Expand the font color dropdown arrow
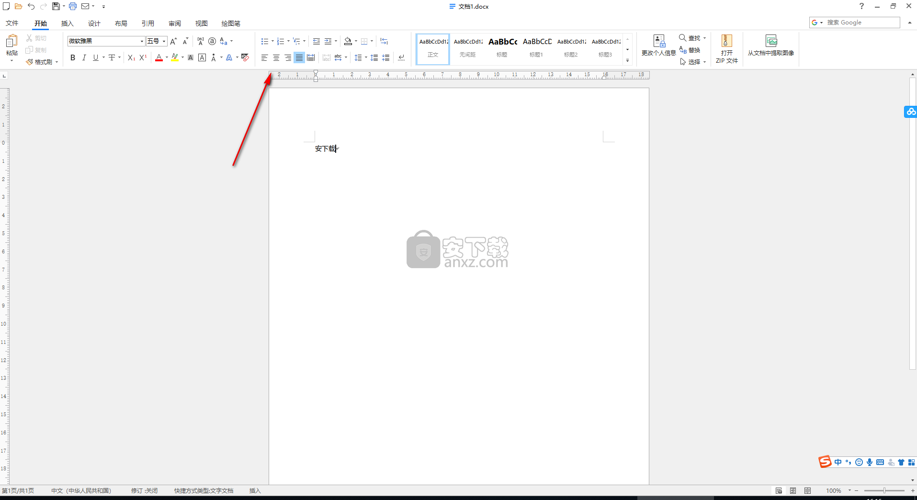 167,57
